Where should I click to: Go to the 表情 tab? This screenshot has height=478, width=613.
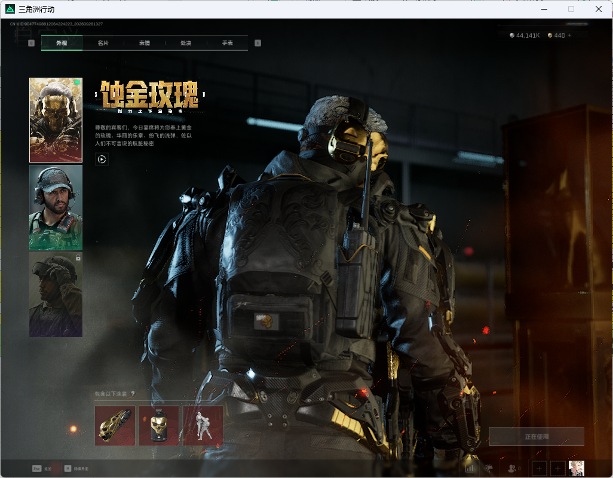point(145,43)
